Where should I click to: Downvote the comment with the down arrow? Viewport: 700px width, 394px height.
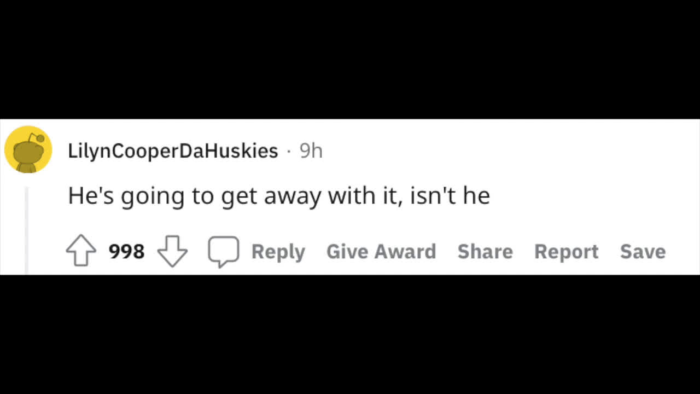172,252
